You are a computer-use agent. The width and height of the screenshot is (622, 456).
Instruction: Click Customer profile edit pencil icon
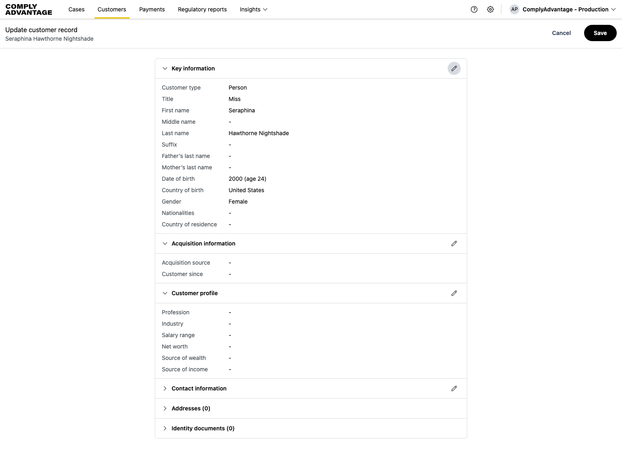[x=454, y=293]
